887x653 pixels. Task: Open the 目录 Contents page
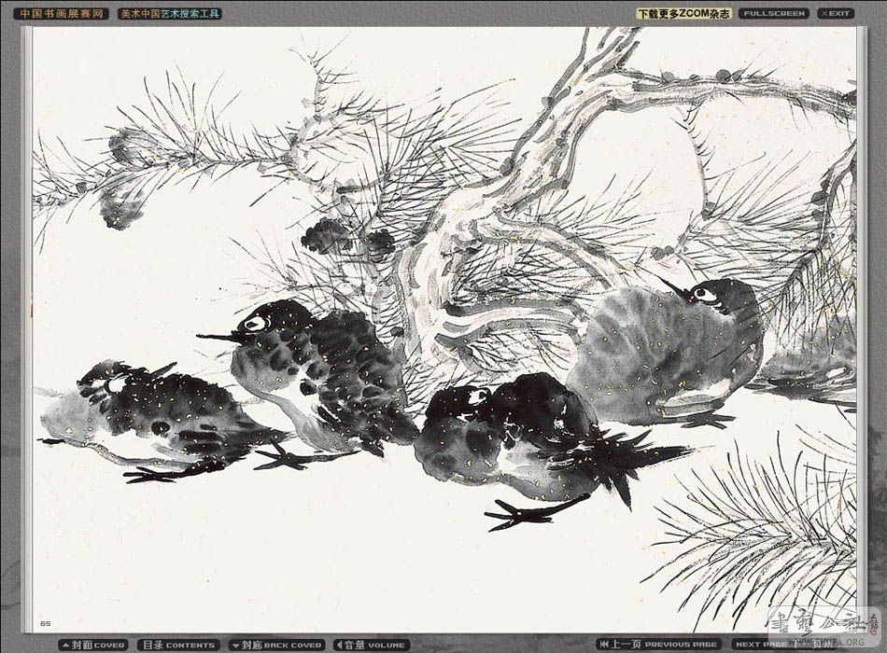coord(178,645)
